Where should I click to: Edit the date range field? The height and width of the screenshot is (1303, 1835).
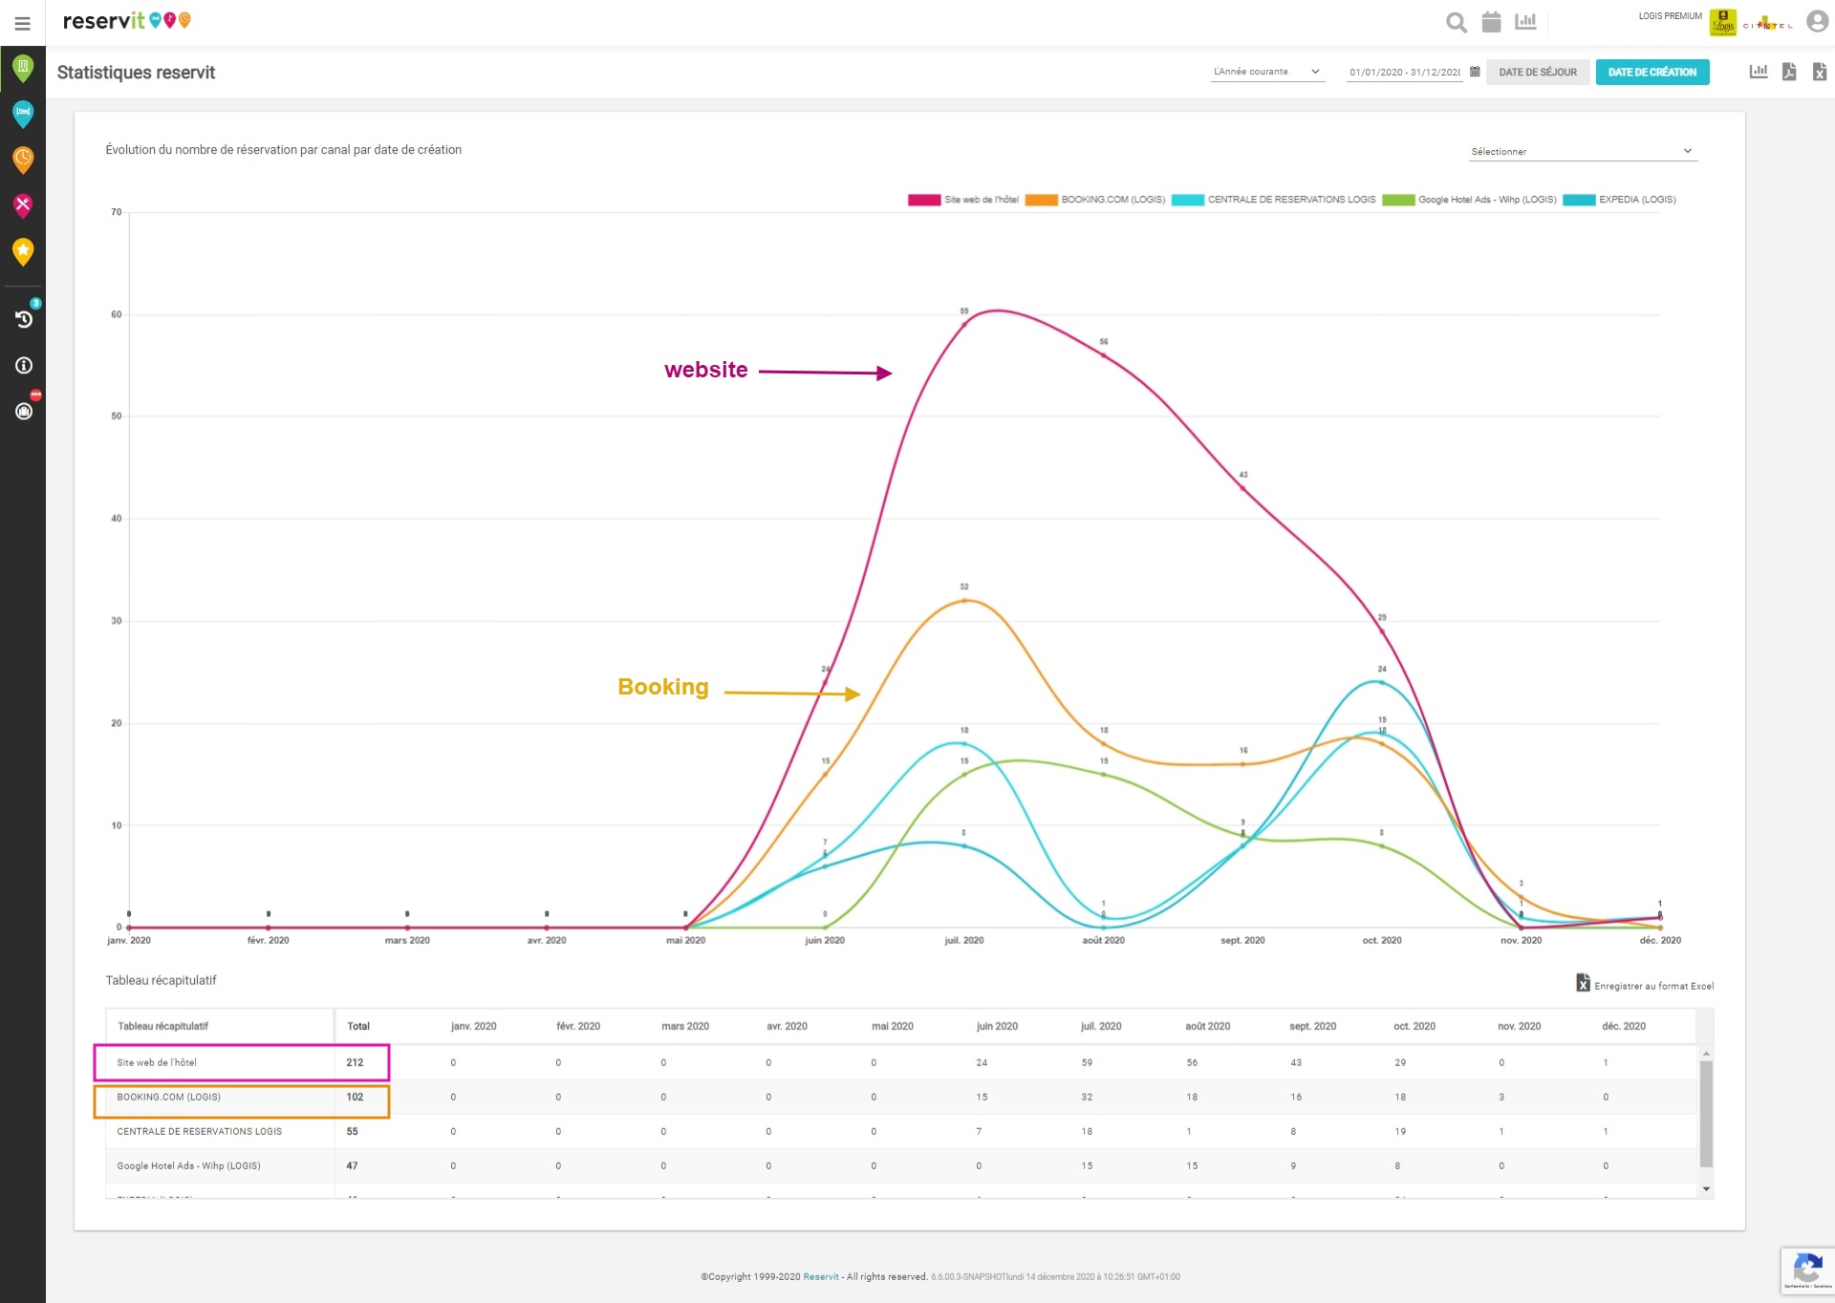[x=1404, y=73]
